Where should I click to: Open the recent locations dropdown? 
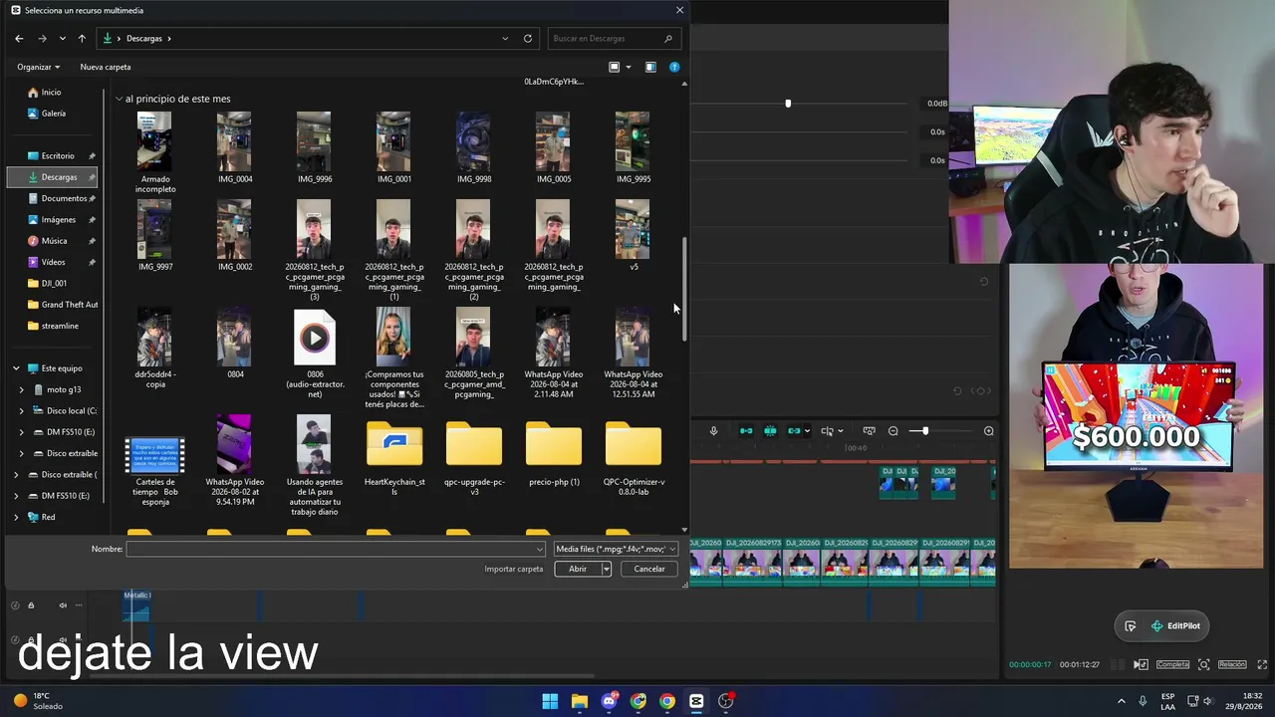pyautogui.click(x=62, y=39)
